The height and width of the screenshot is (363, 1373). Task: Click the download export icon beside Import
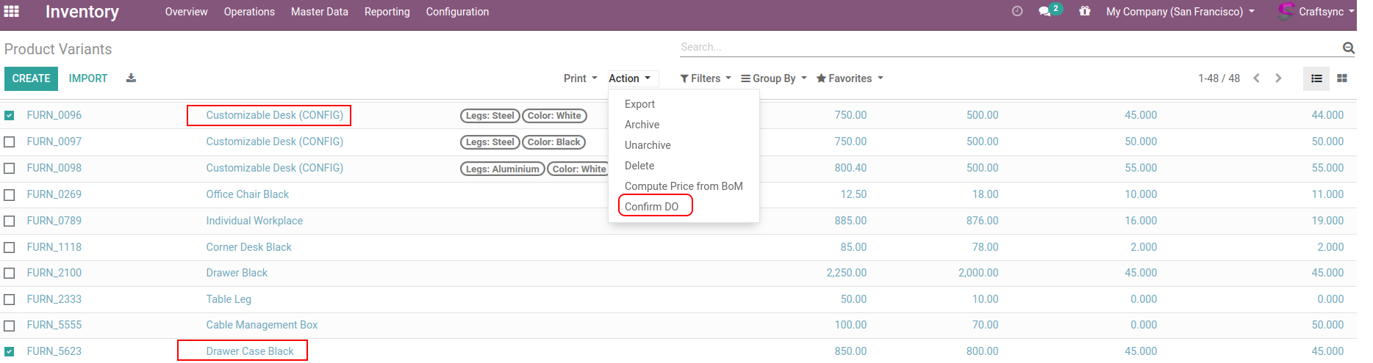click(131, 78)
